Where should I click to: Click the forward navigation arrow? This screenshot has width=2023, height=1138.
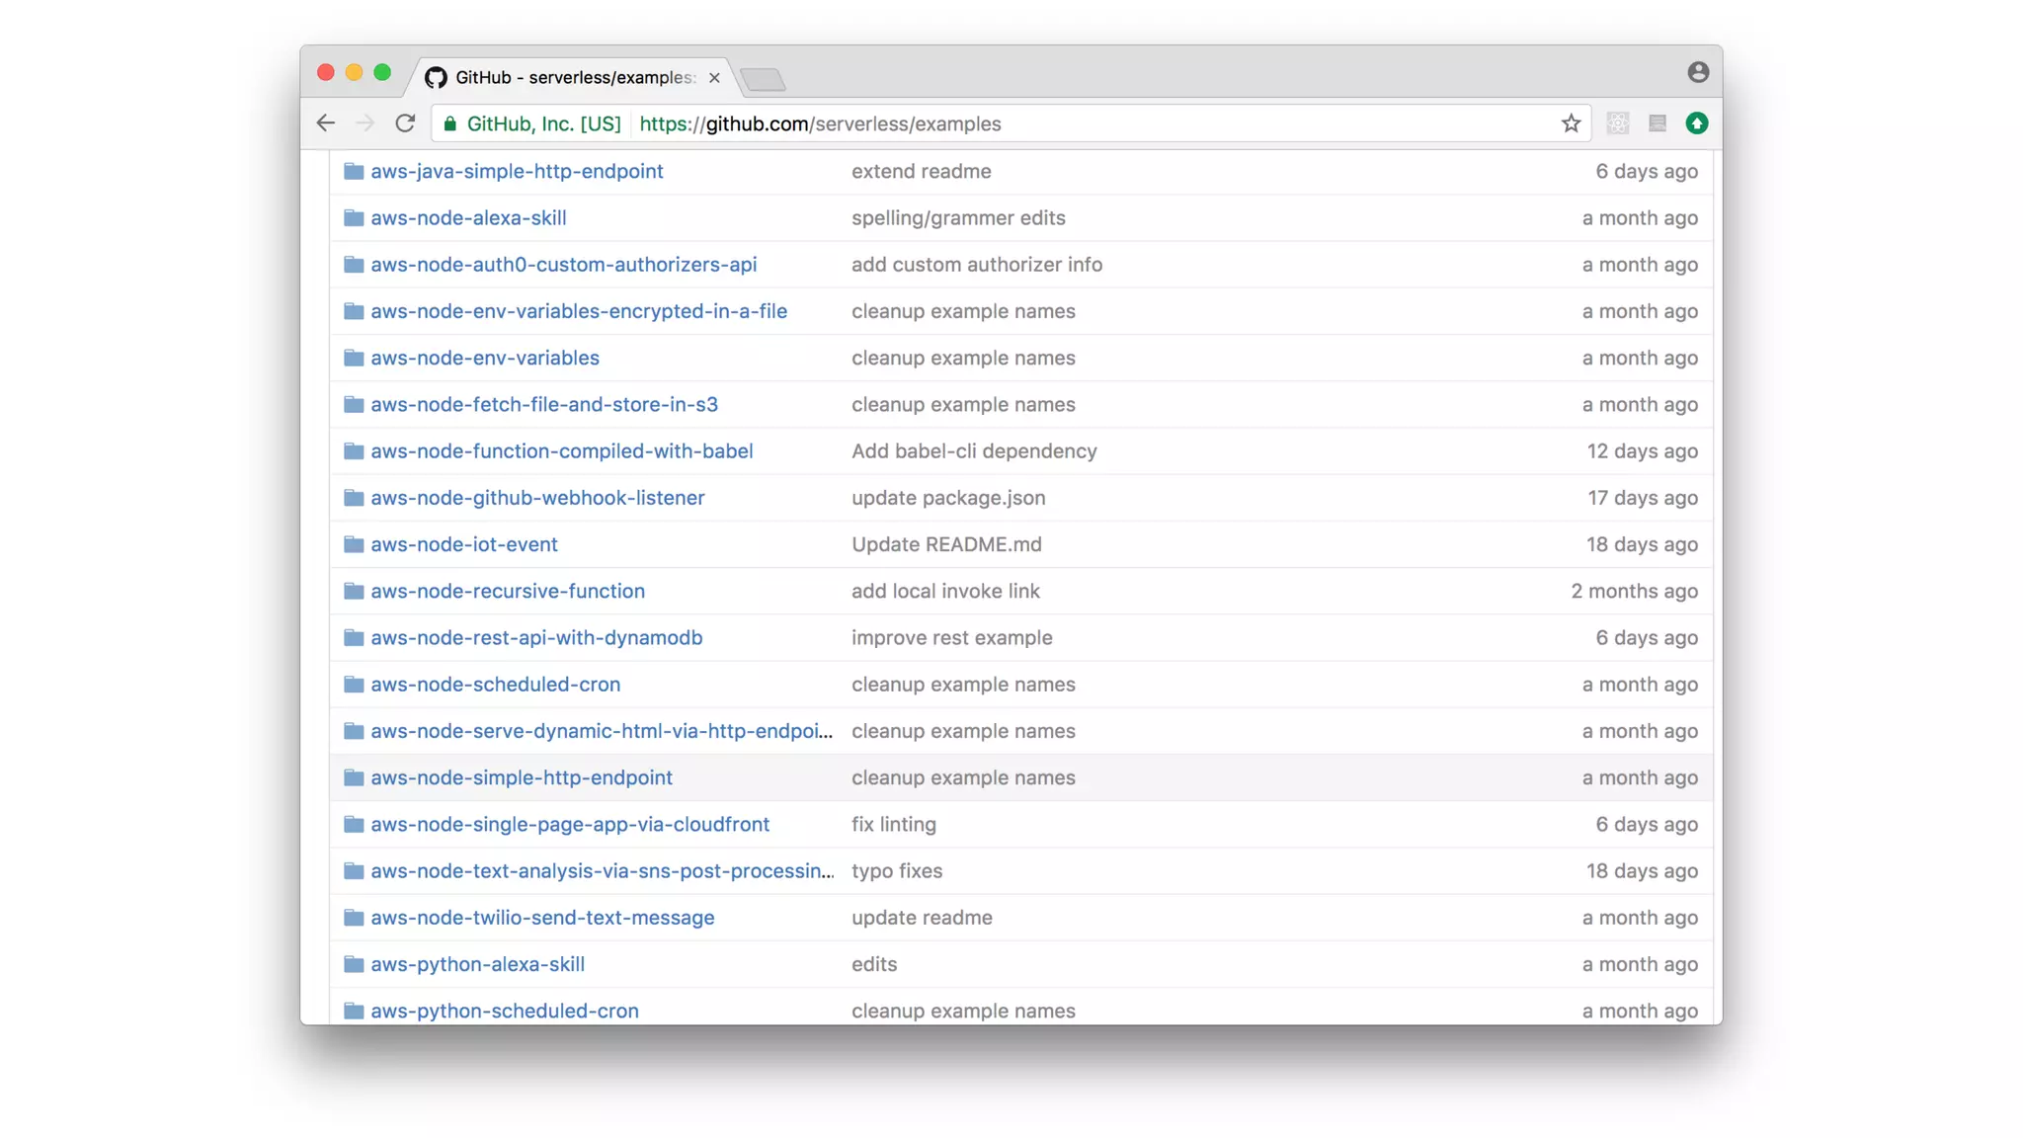click(x=365, y=123)
